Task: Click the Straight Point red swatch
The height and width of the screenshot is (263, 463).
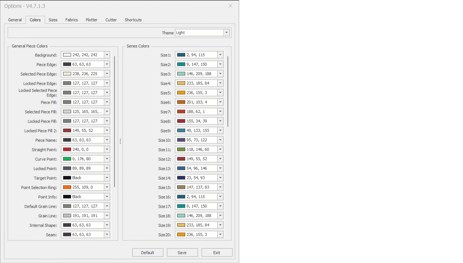Action: 67,150
